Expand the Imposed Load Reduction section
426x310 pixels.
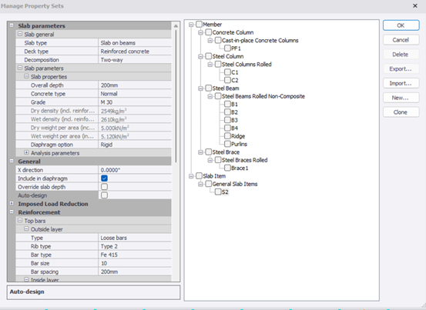point(12,203)
